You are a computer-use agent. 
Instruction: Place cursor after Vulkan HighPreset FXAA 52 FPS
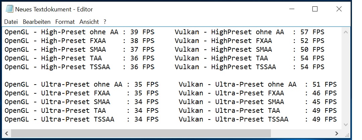tap(325, 41)
